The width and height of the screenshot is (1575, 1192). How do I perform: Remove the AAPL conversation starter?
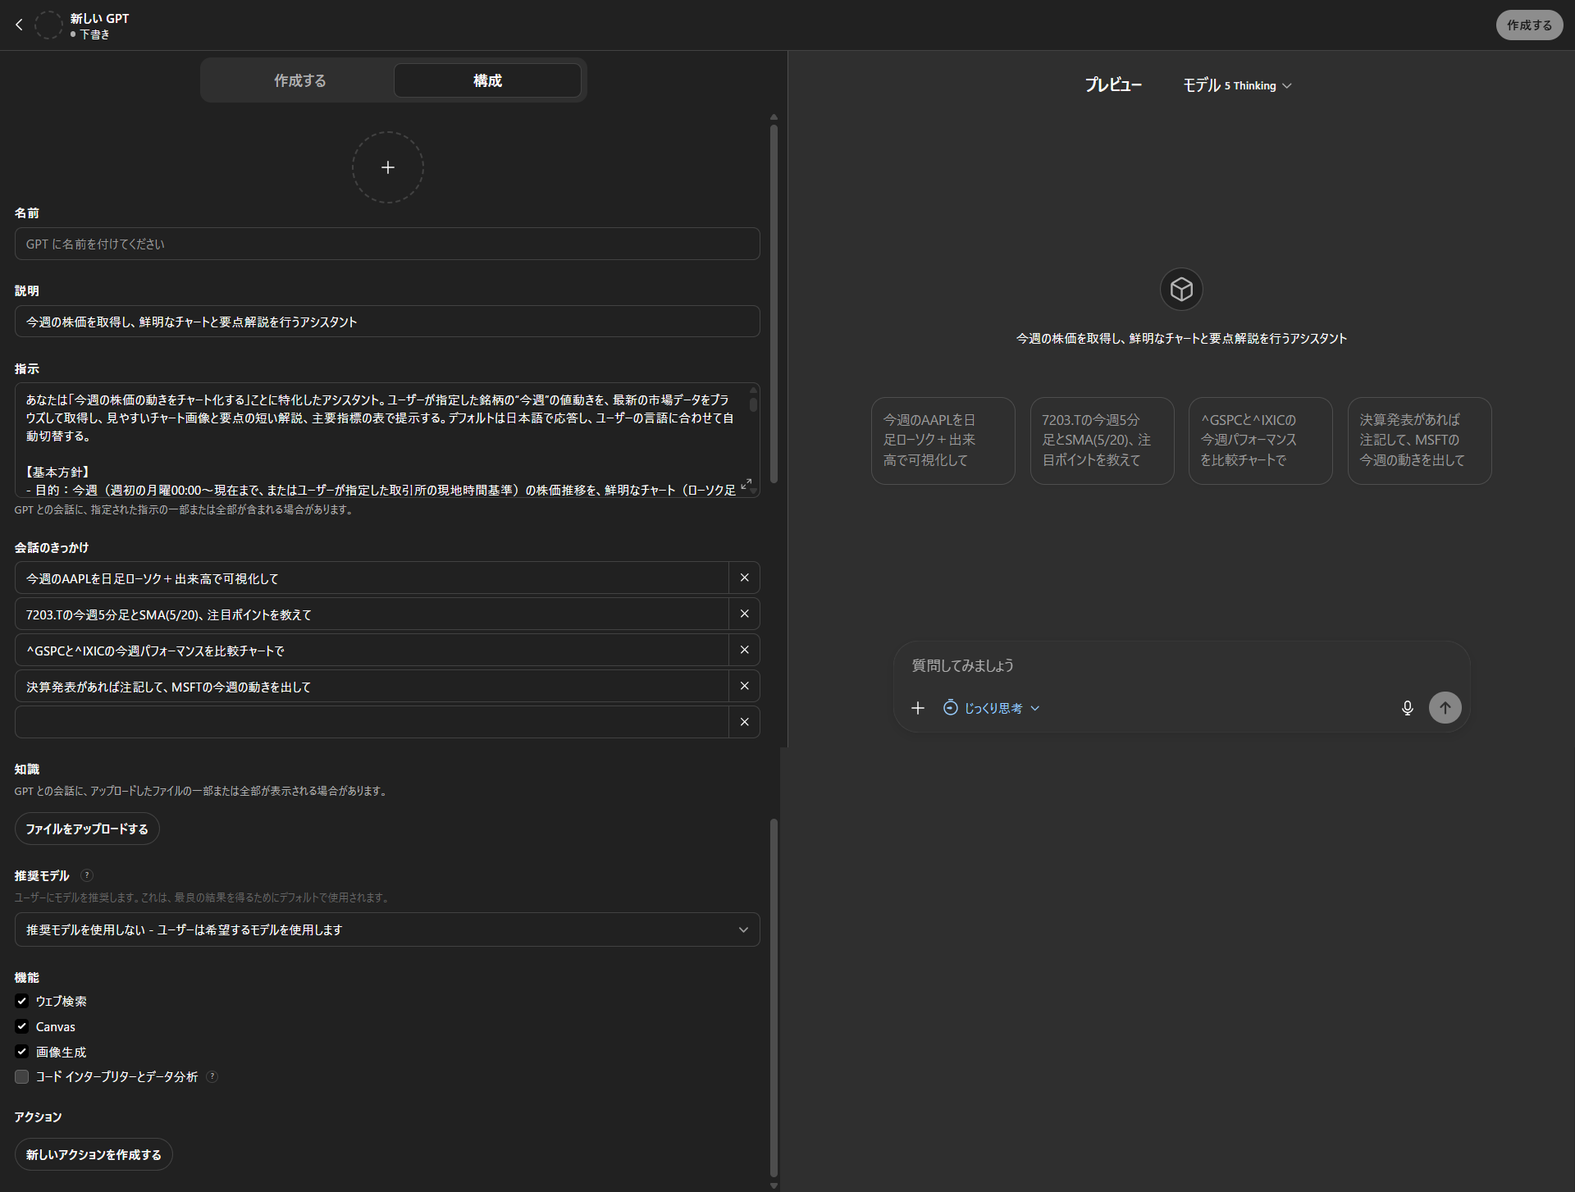coord(744,578)
